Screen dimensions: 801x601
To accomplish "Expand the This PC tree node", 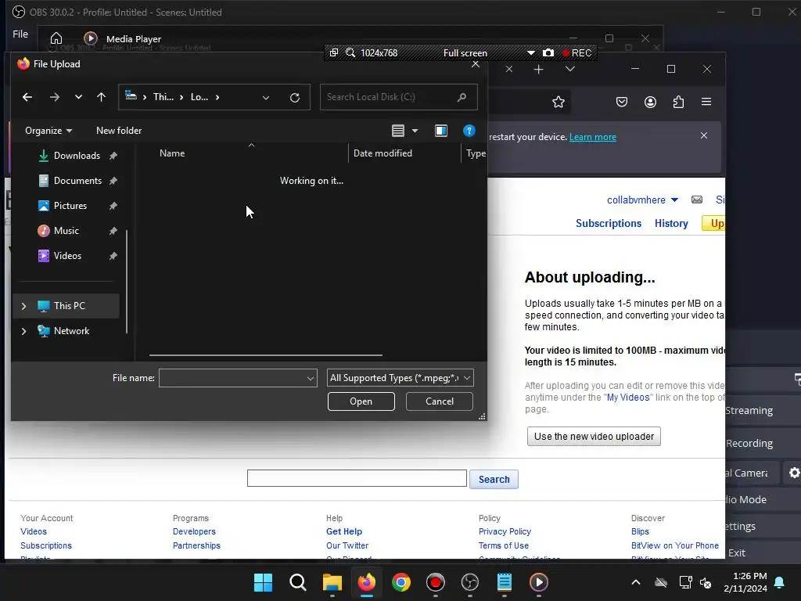I will (23, 306).
